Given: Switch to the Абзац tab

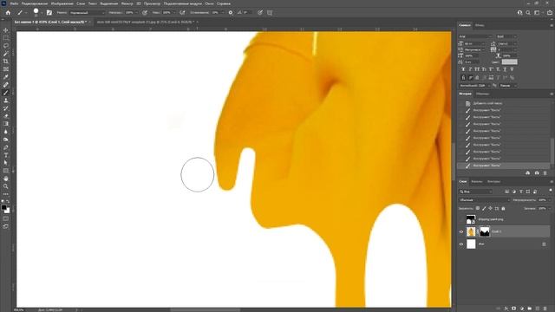Looking at the screenshot, I should pyautogui.click(x=480, y=25).
